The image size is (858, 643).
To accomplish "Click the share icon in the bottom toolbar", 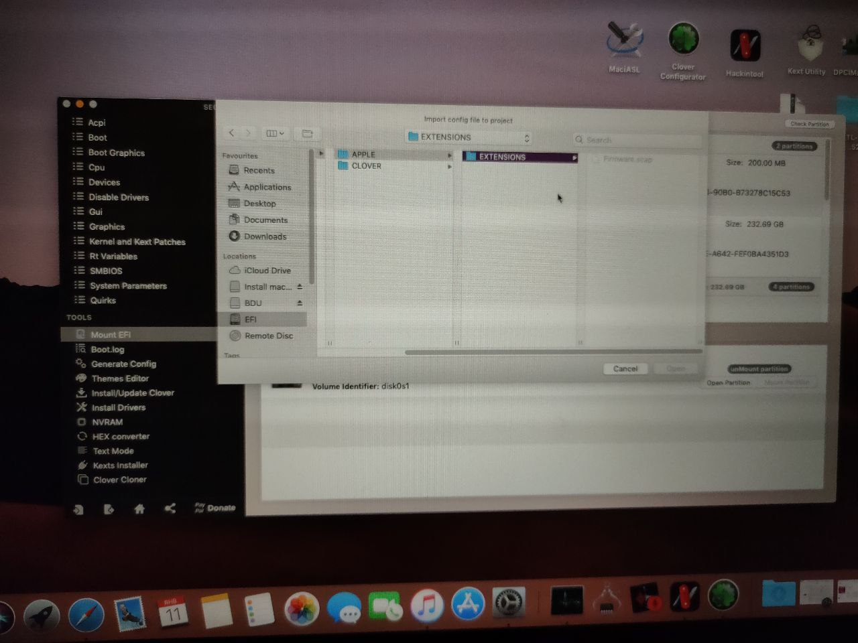I will click(x=170, y=508).
